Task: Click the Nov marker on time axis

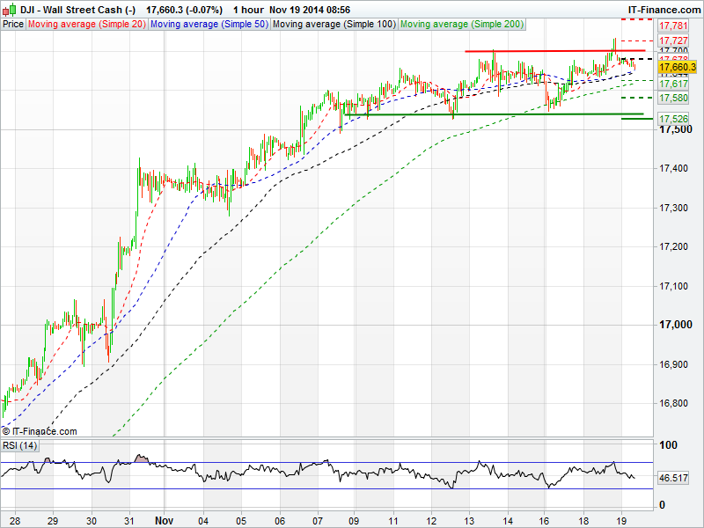Action: point(165,520)
